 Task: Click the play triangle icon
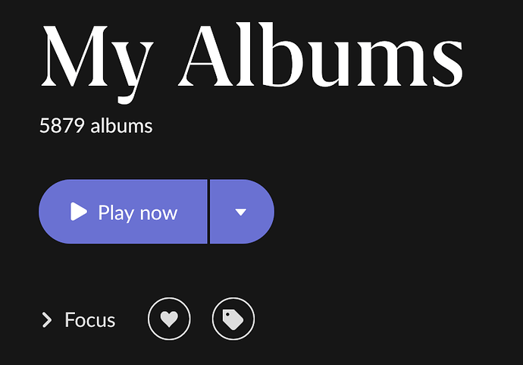(x=79, y=212)
